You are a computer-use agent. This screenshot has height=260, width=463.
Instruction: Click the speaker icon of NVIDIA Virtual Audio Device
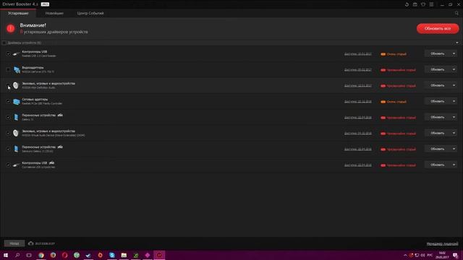pos(16,133)
